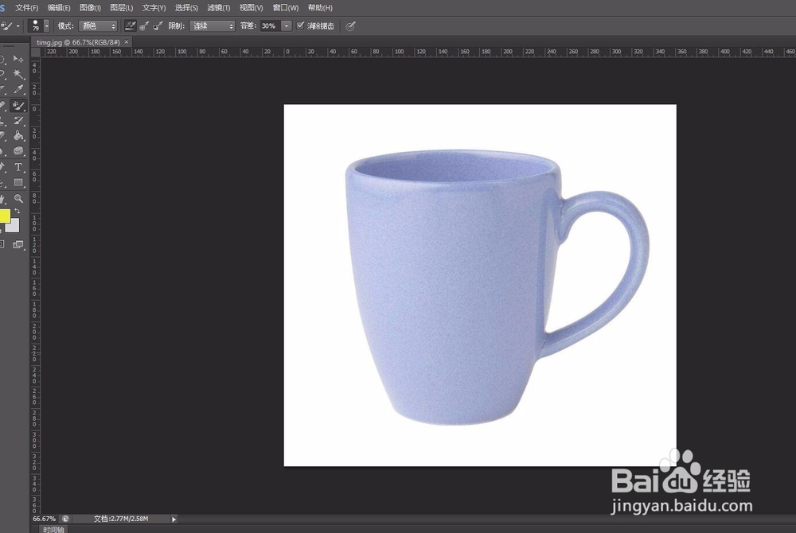Image resolution: width=796 pixels, height=533 pixels.
Task: Open the 图像(I) menu
Action: 91,8
